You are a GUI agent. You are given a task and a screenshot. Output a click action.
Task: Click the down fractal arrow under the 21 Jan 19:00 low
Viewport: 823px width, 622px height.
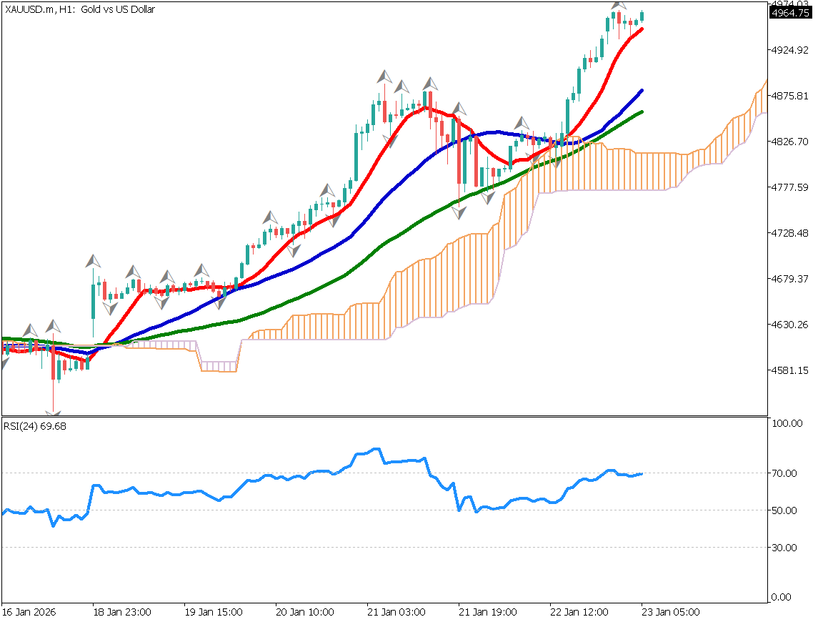459,212
